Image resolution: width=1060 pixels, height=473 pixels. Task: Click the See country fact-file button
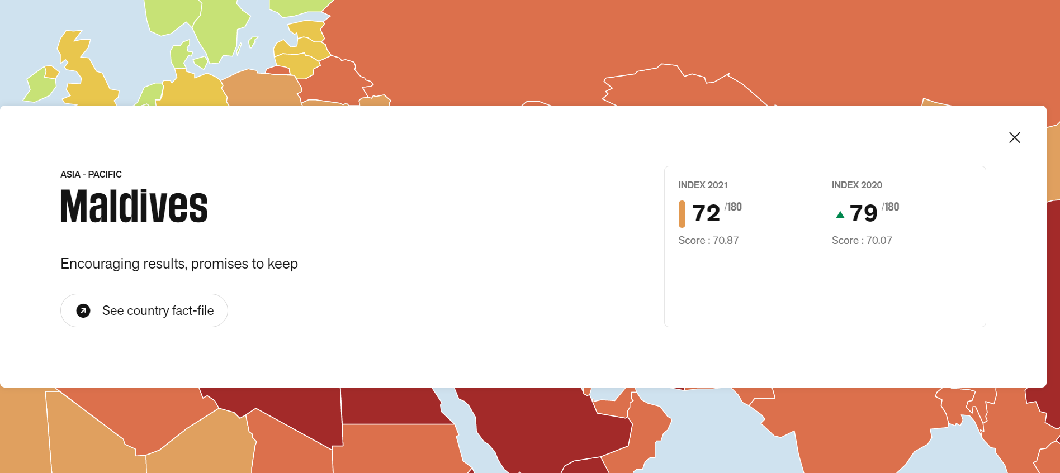pos(144,310)
